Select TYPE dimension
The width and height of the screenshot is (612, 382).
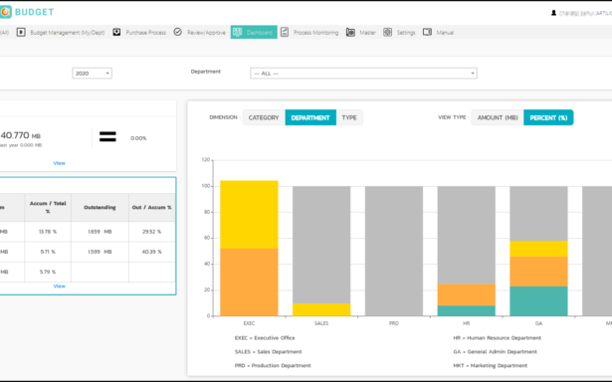(349, 117)
